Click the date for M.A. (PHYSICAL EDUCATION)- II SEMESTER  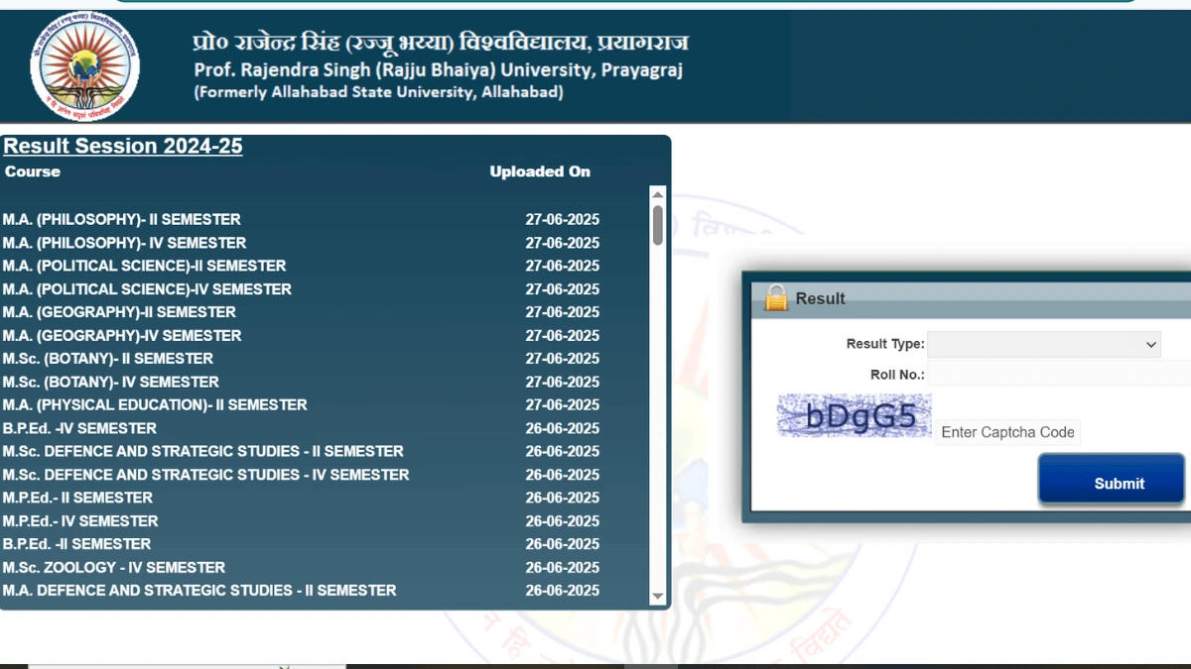pyautogui.click(x=563, y=405)
